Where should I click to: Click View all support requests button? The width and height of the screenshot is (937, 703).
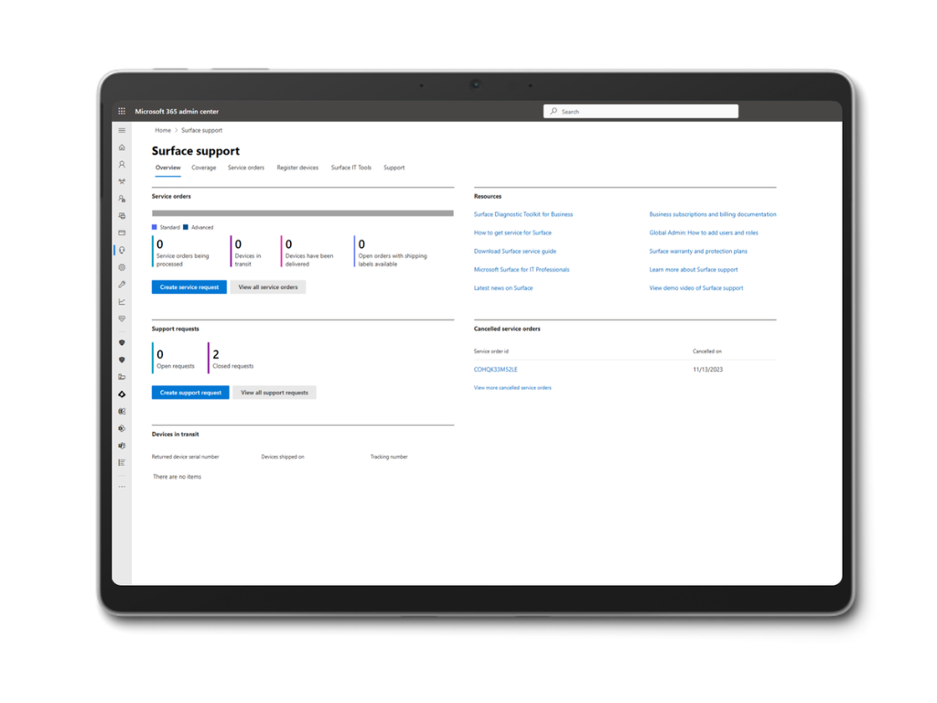pyautogui.click(x=275, y=393)
